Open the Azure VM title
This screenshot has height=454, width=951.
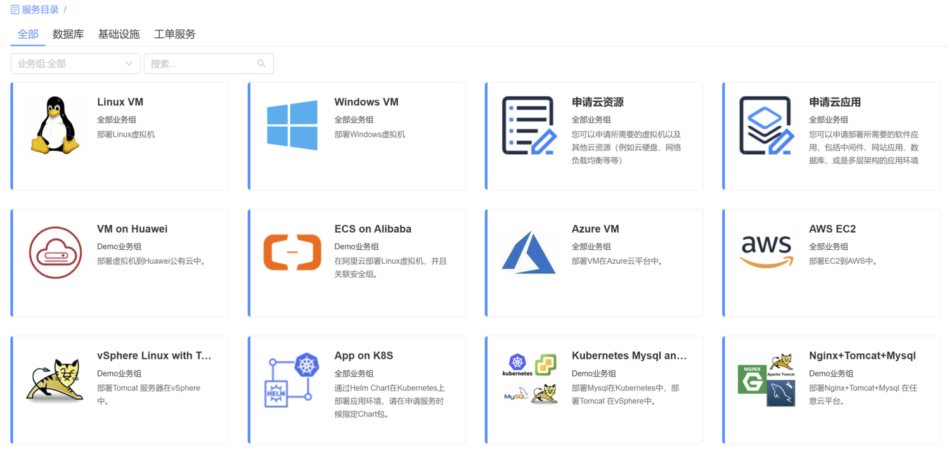(595, 229)
